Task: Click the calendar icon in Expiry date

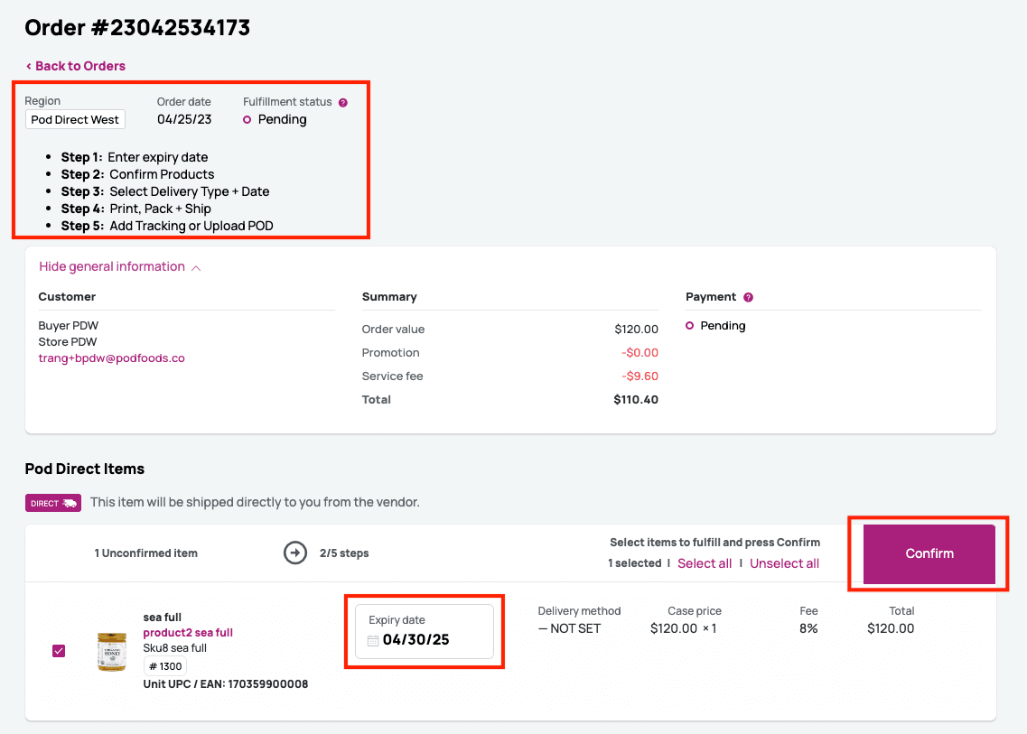Action: (373, 640)
